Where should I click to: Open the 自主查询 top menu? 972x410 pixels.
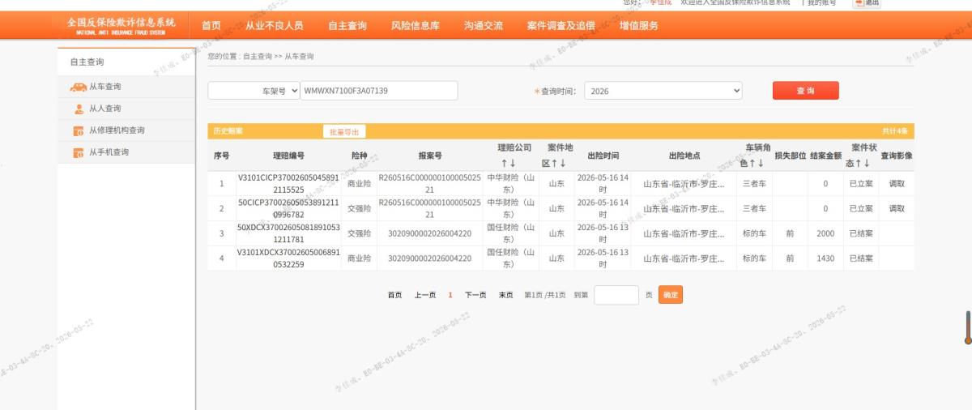pyautogui.click(x=347, y=26)
